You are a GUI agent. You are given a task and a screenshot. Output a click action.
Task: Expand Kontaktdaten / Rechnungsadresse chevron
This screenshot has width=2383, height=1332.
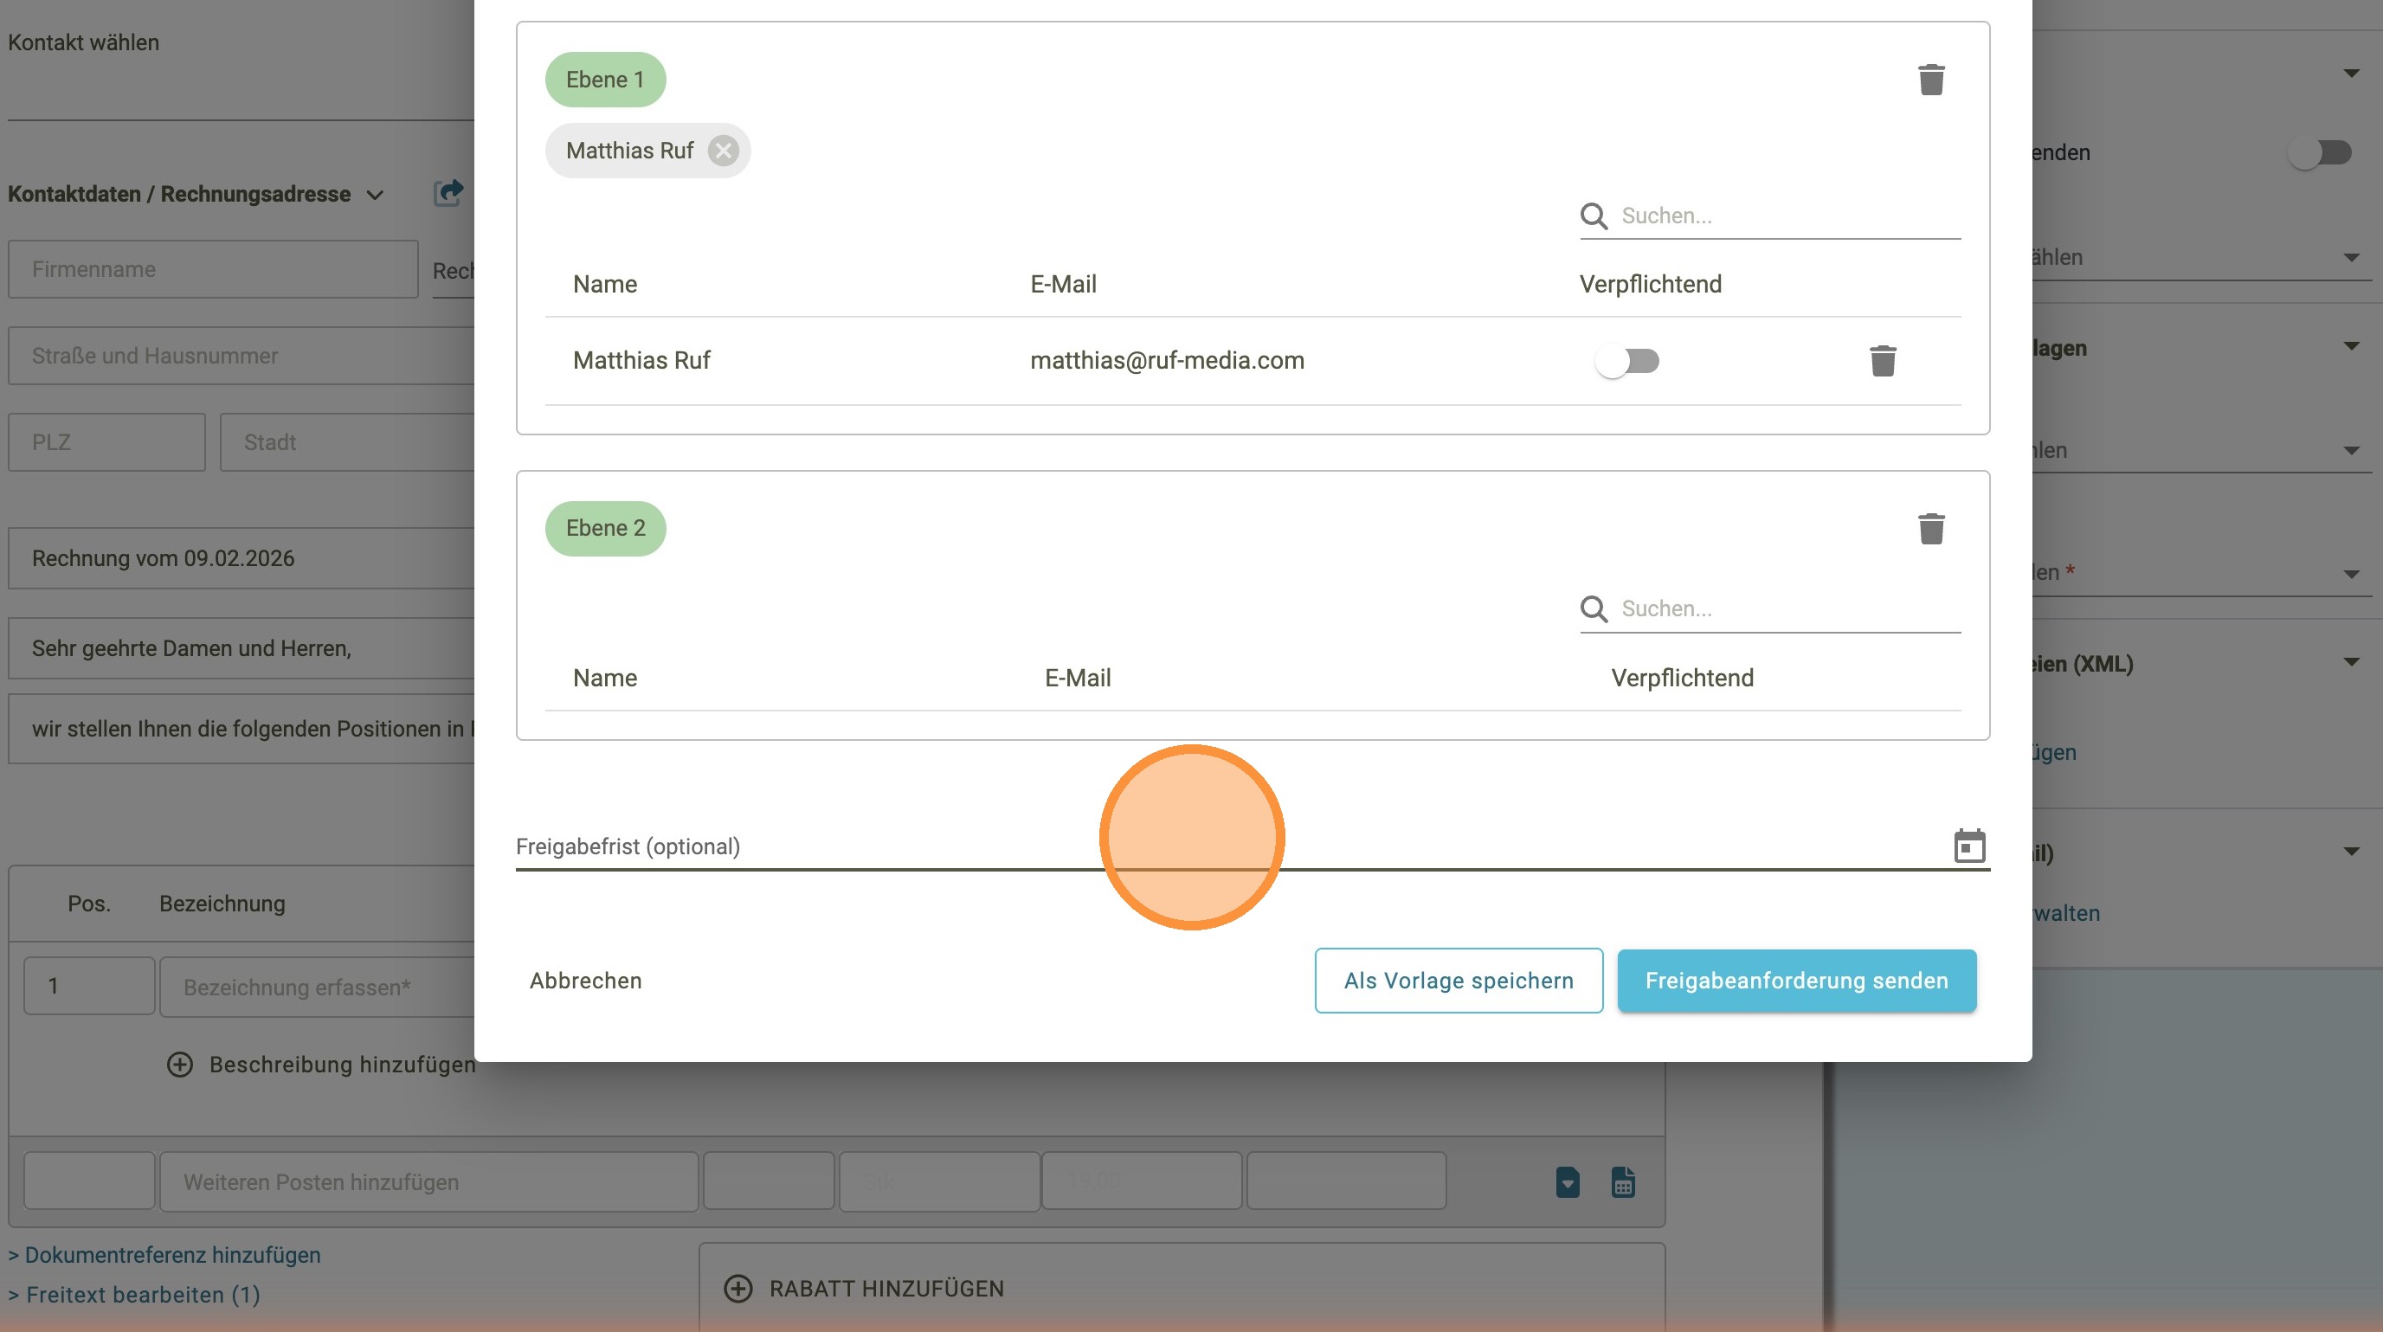375,196
